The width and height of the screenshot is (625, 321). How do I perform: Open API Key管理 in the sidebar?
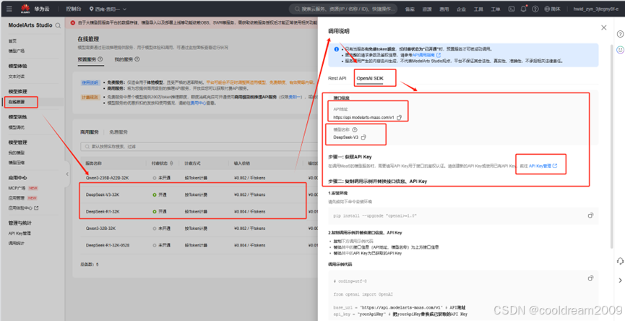click(x=20, y=234)
